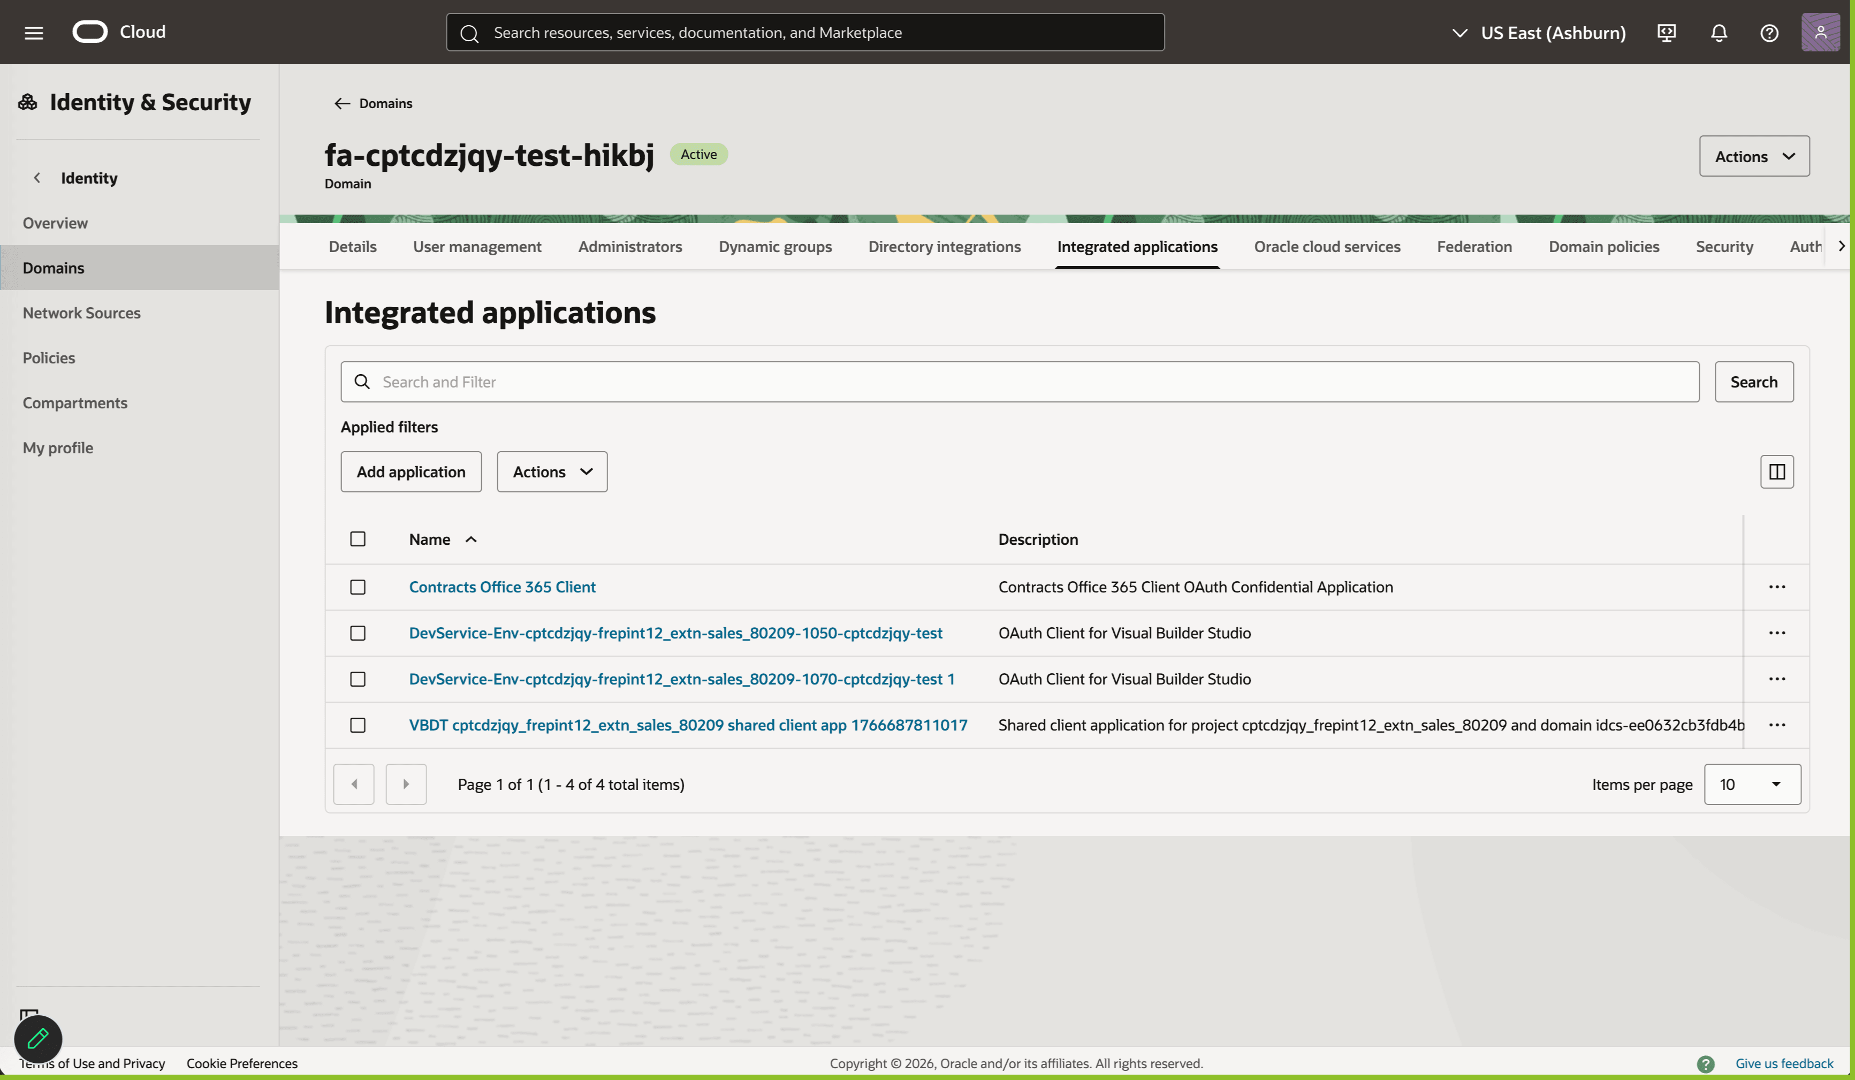Click the green pencil edit floating button

(39, 1039)
